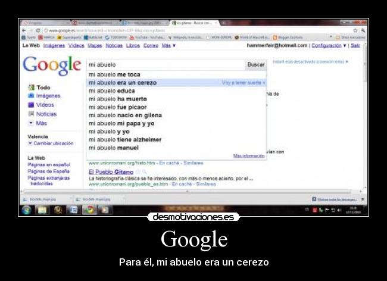Click the address bar URL

click(x=107, y=30)
